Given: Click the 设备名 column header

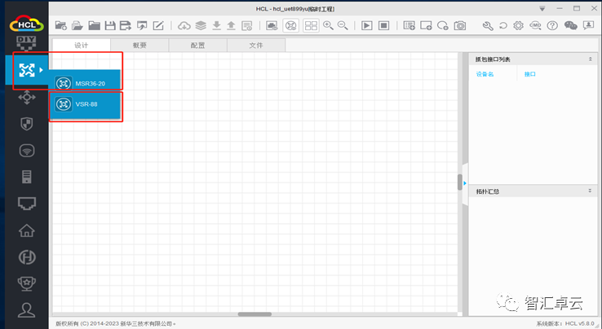Looking at the screenshot, I should pyautogui.click(x=485, y=74).
